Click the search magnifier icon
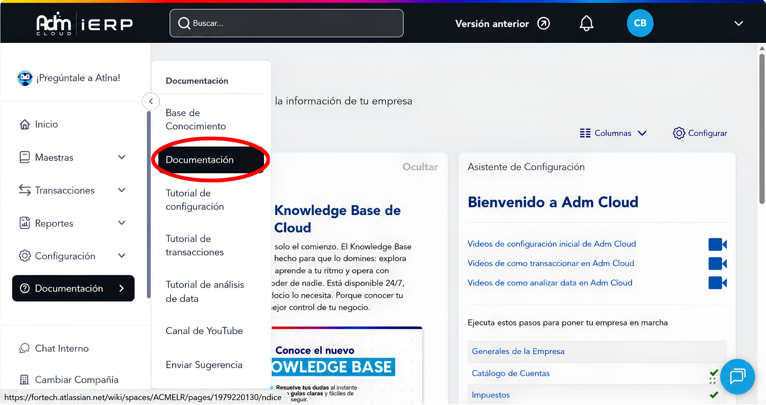 tap(184, 23)
